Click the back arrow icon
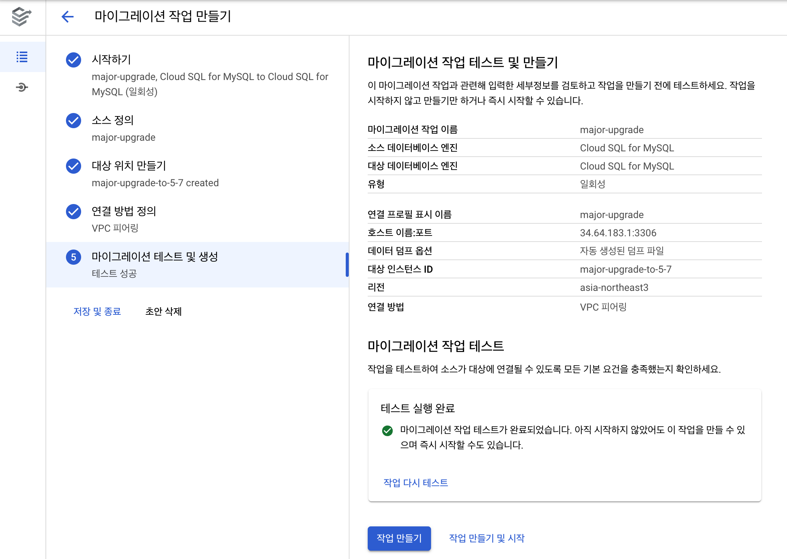The image size is (787, 559). click(67, 16)
